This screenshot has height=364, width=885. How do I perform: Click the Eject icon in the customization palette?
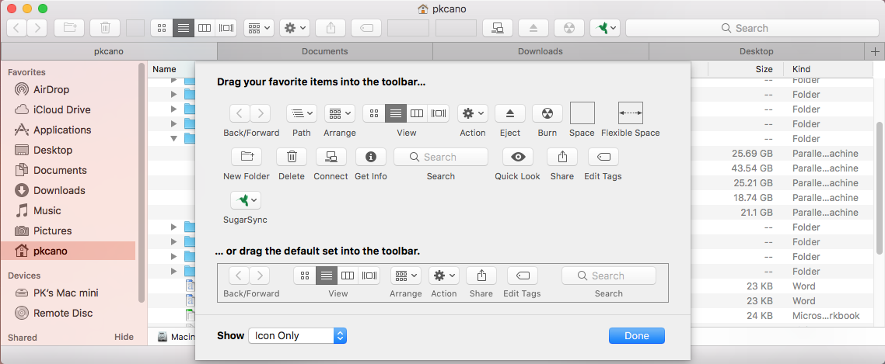pos(509,113)
